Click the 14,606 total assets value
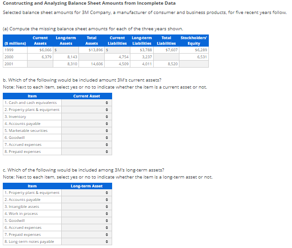This screenshot has height=248, width=292. point(97,64)
